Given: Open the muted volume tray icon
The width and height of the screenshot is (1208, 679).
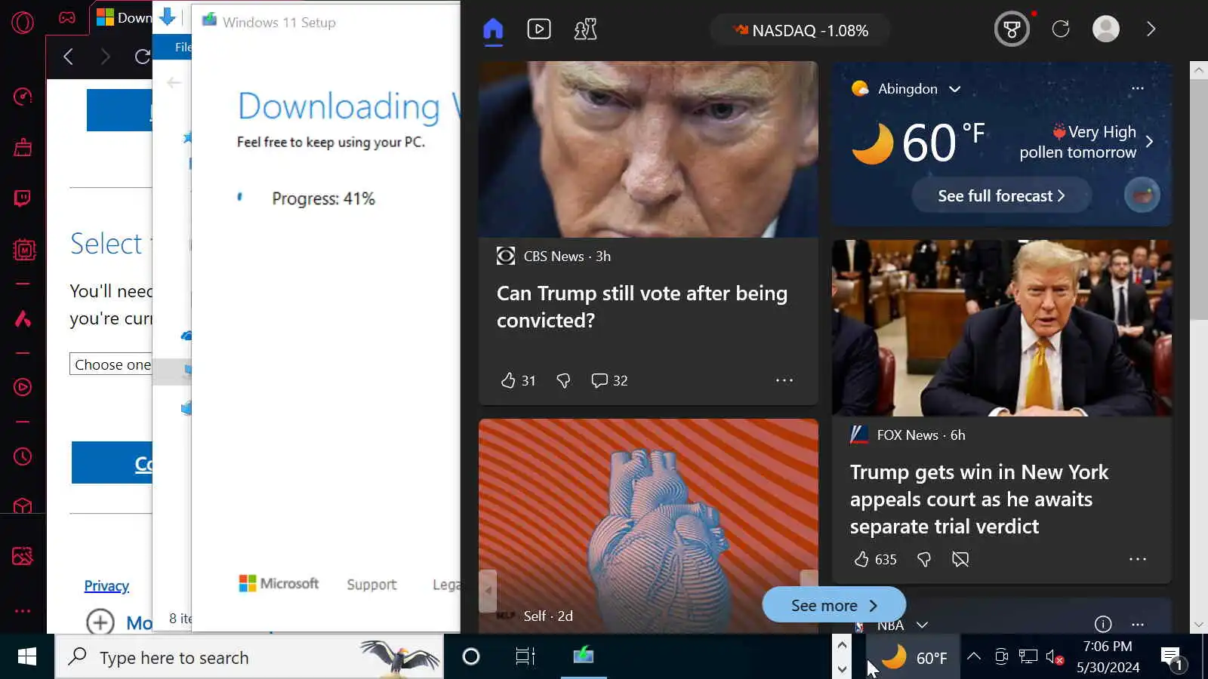Looking at the screenshot, I should 1055,657.
